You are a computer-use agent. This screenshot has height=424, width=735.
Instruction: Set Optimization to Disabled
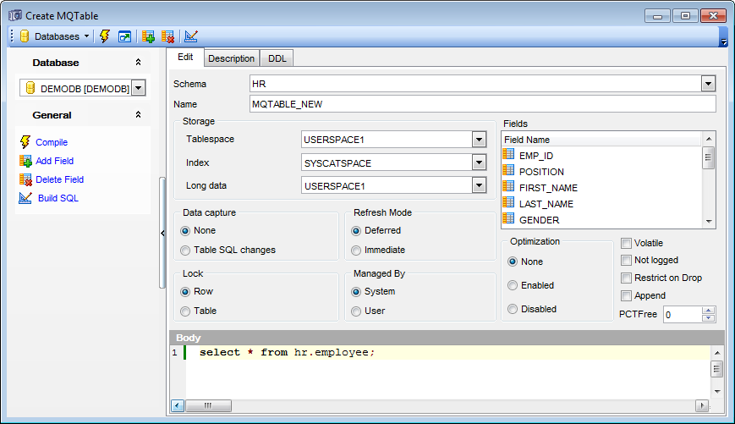point(513,309)
